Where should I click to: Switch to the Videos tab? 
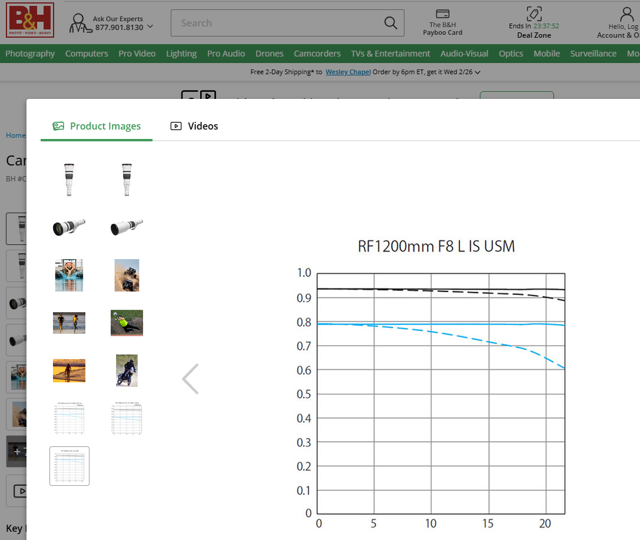[194, 126]
